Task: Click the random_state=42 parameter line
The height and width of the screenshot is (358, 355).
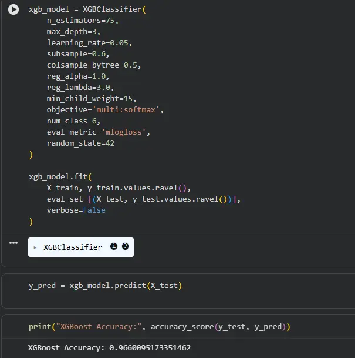Action: (80, 143)
